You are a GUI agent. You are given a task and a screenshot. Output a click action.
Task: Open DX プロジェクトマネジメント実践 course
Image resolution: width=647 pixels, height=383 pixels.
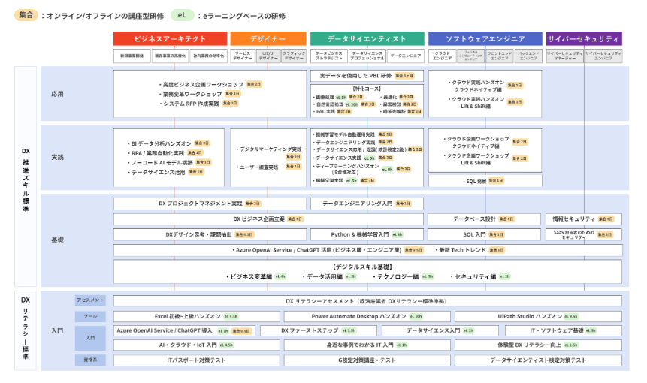pos(210,204)
